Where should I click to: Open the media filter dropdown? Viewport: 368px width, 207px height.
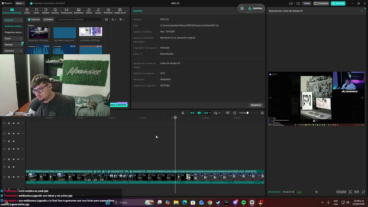(122, 20)
